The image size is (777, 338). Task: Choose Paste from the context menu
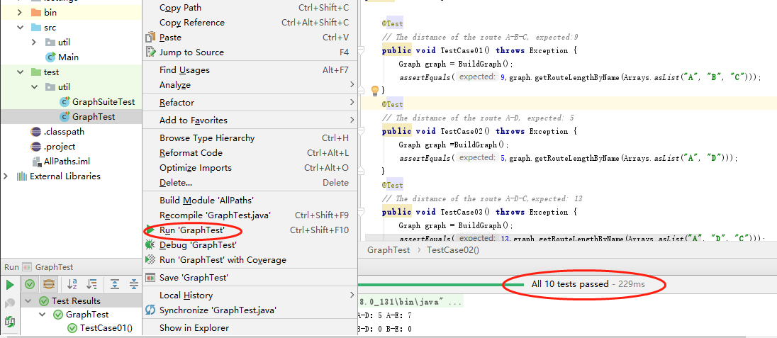click(250, 37)
